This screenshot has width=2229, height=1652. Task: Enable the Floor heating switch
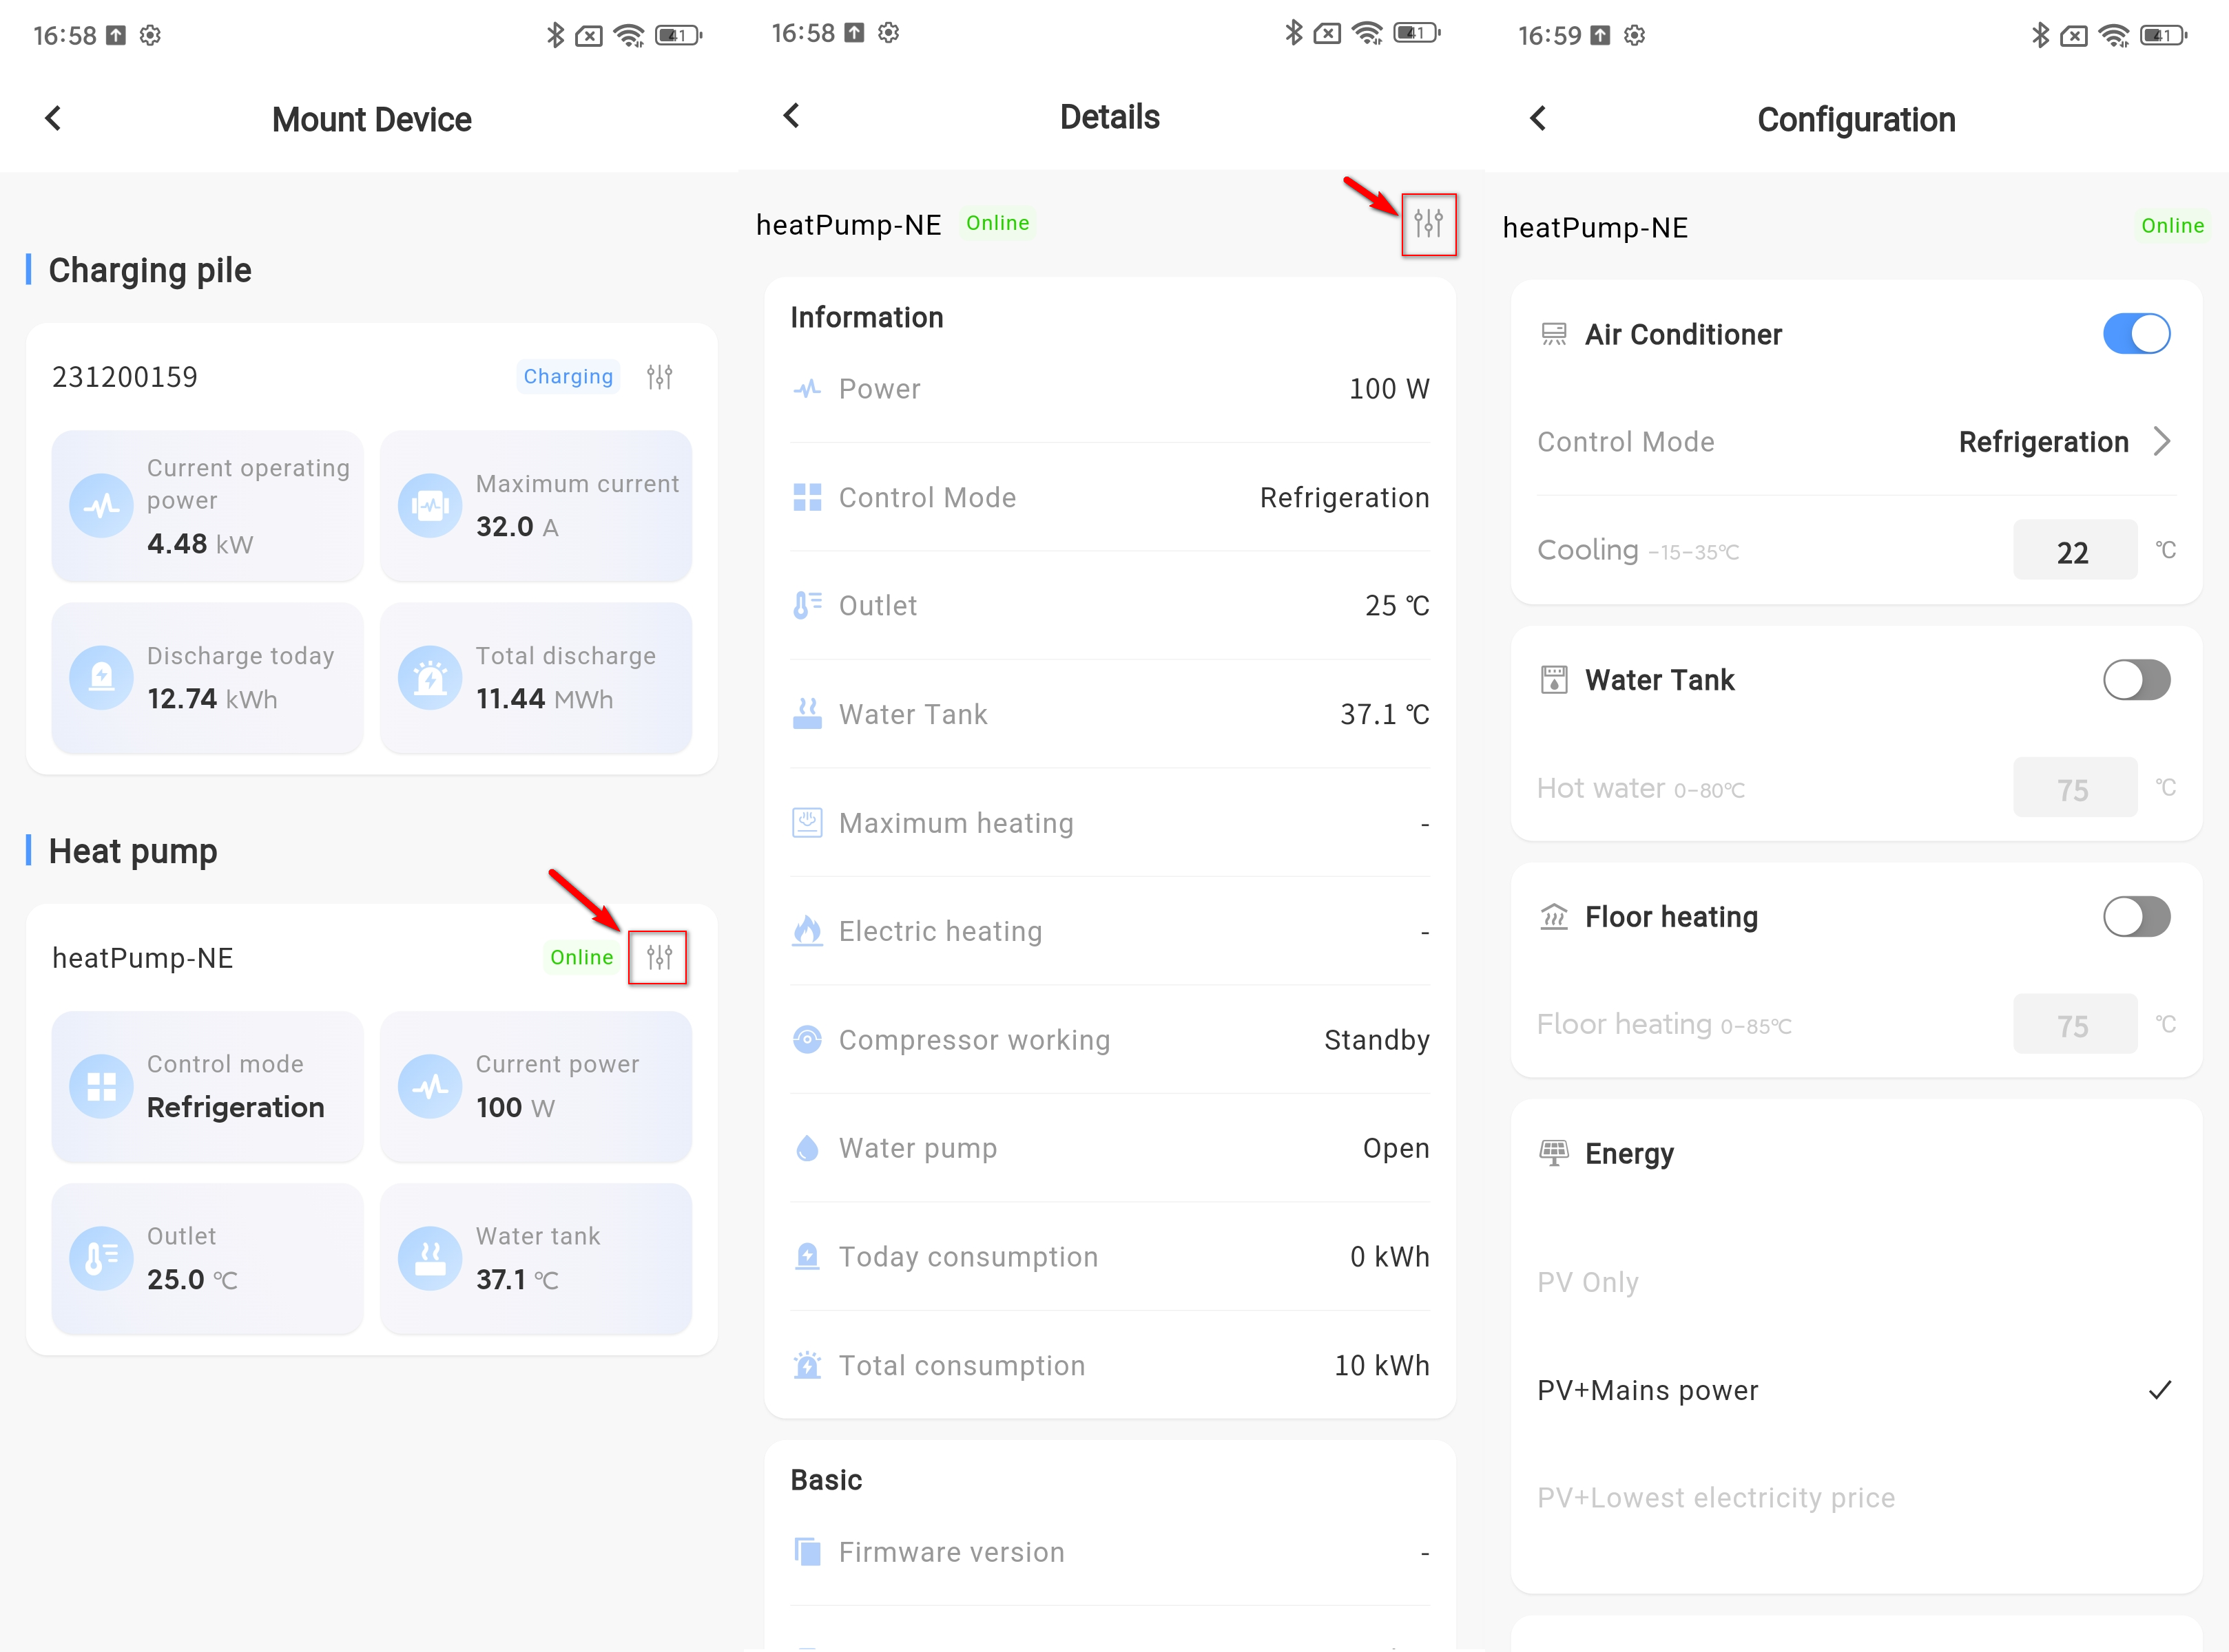coord(2136,916)
